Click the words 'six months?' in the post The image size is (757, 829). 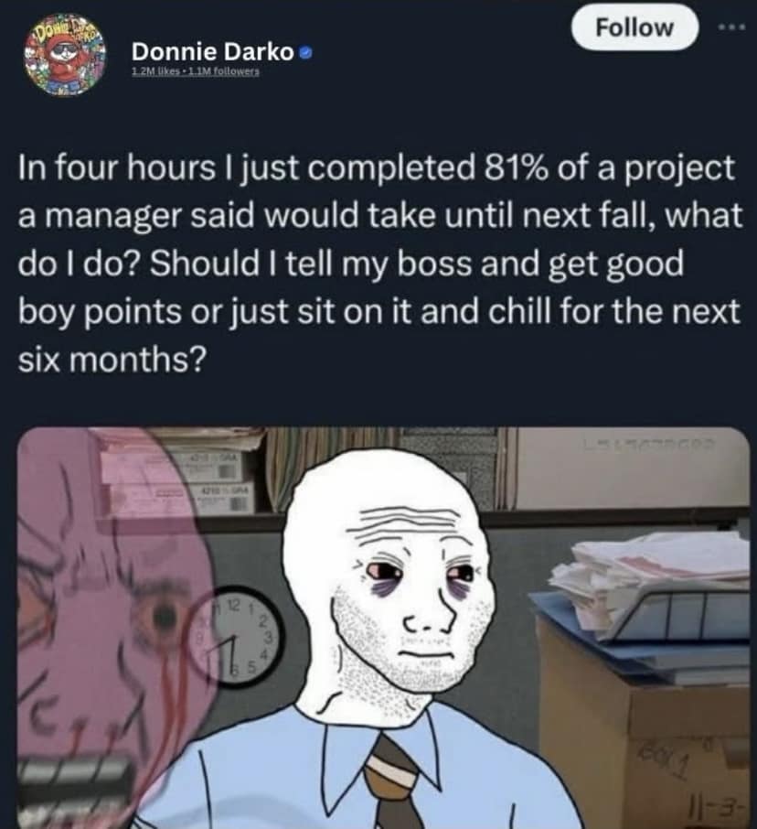click(x=111, y=360)
